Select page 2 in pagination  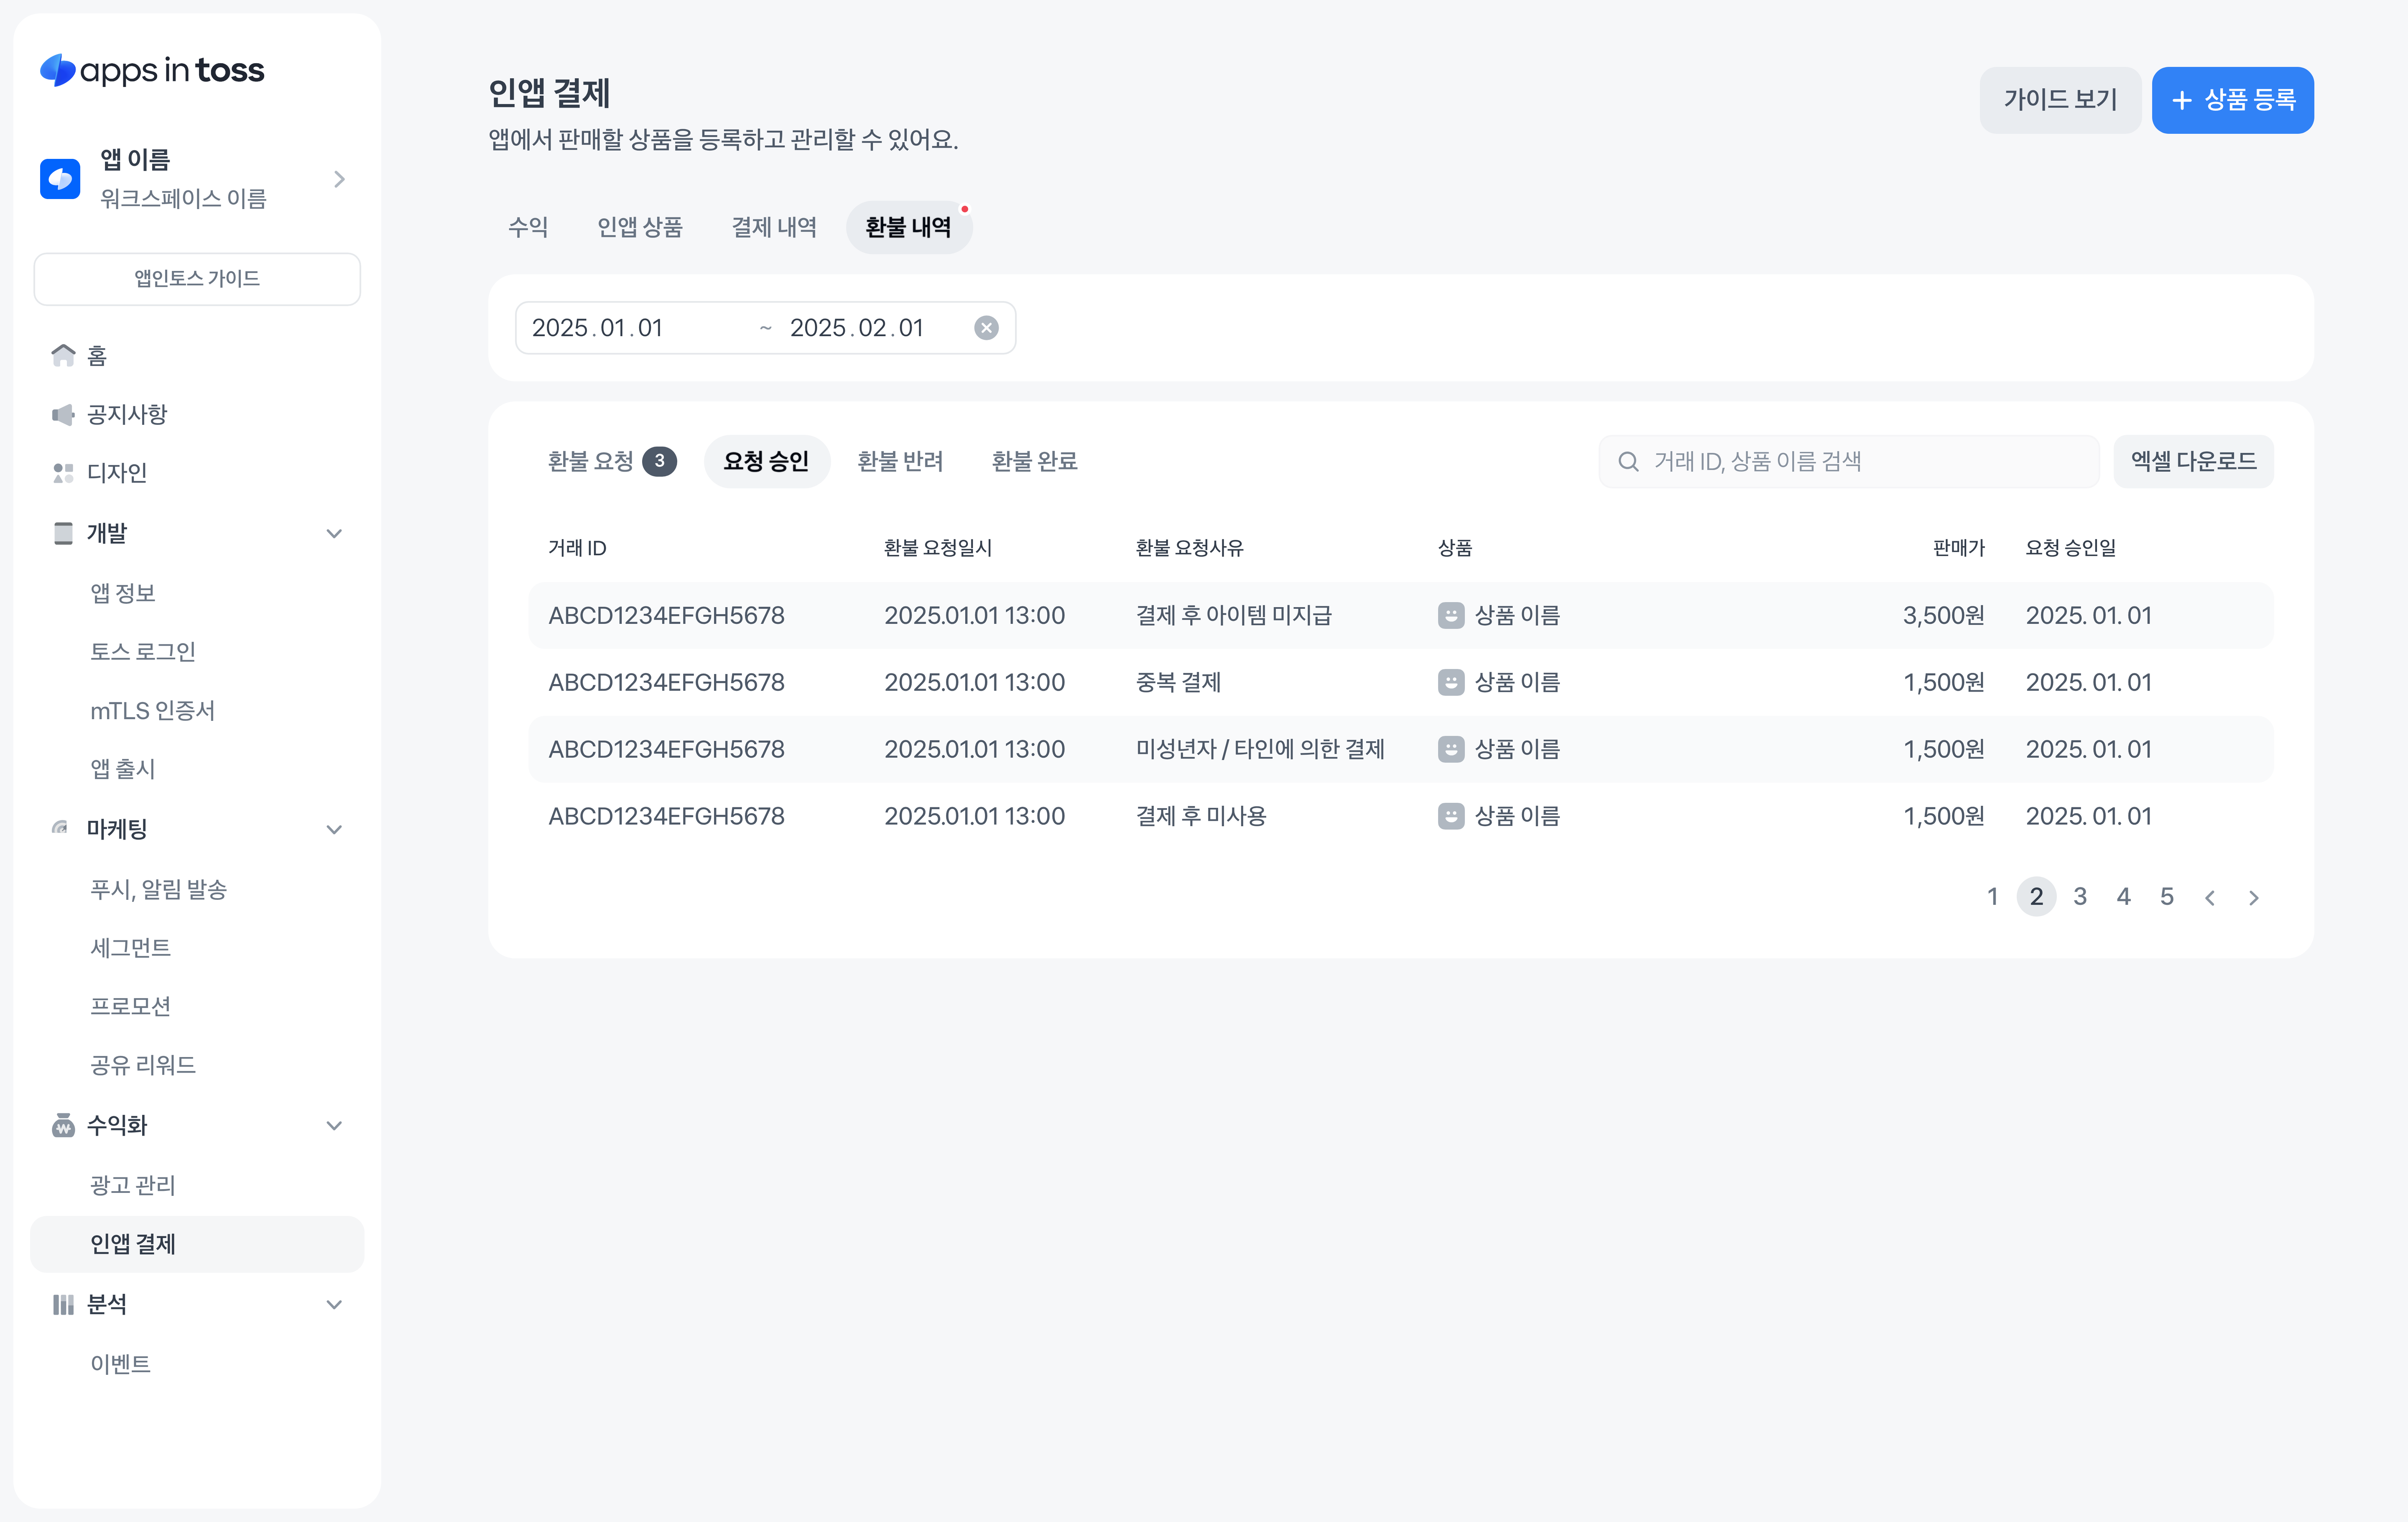click(x=2036, y=896)
